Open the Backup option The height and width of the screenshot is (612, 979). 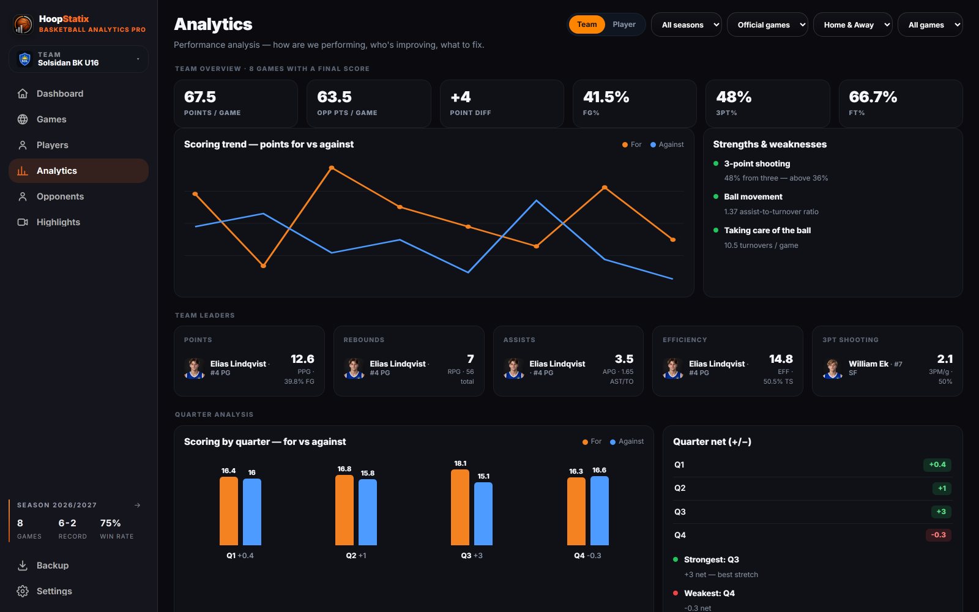[78, 565]
